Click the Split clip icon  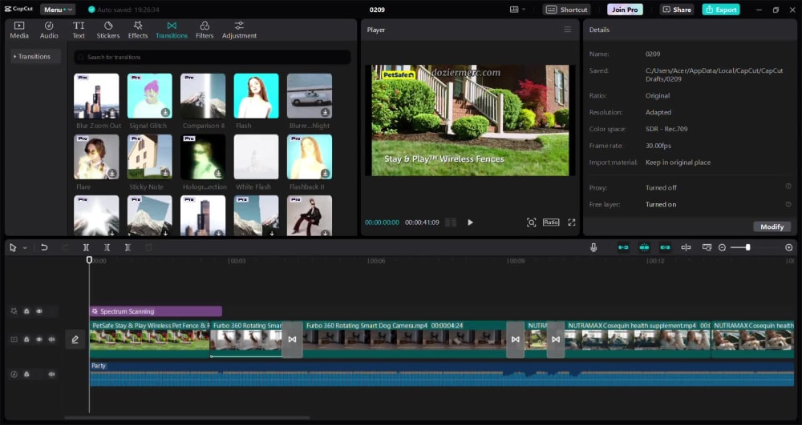[86, 247]
